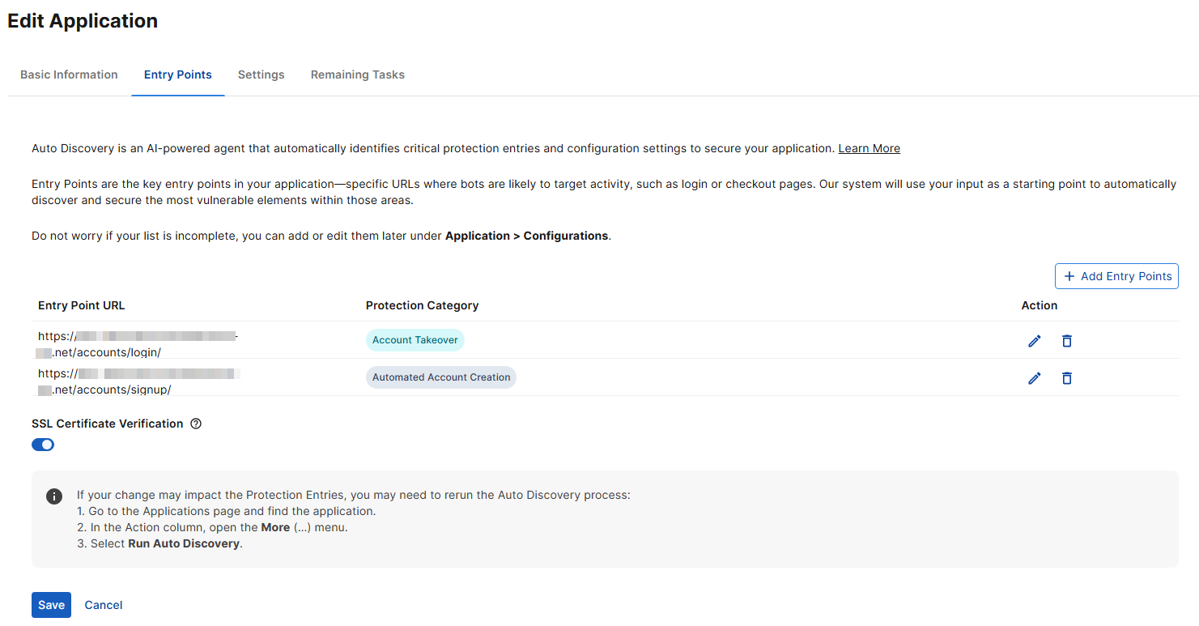Delete the accounts/login entry point
This screenshot has height=626, width=1199.
(x=1067, y=341)
